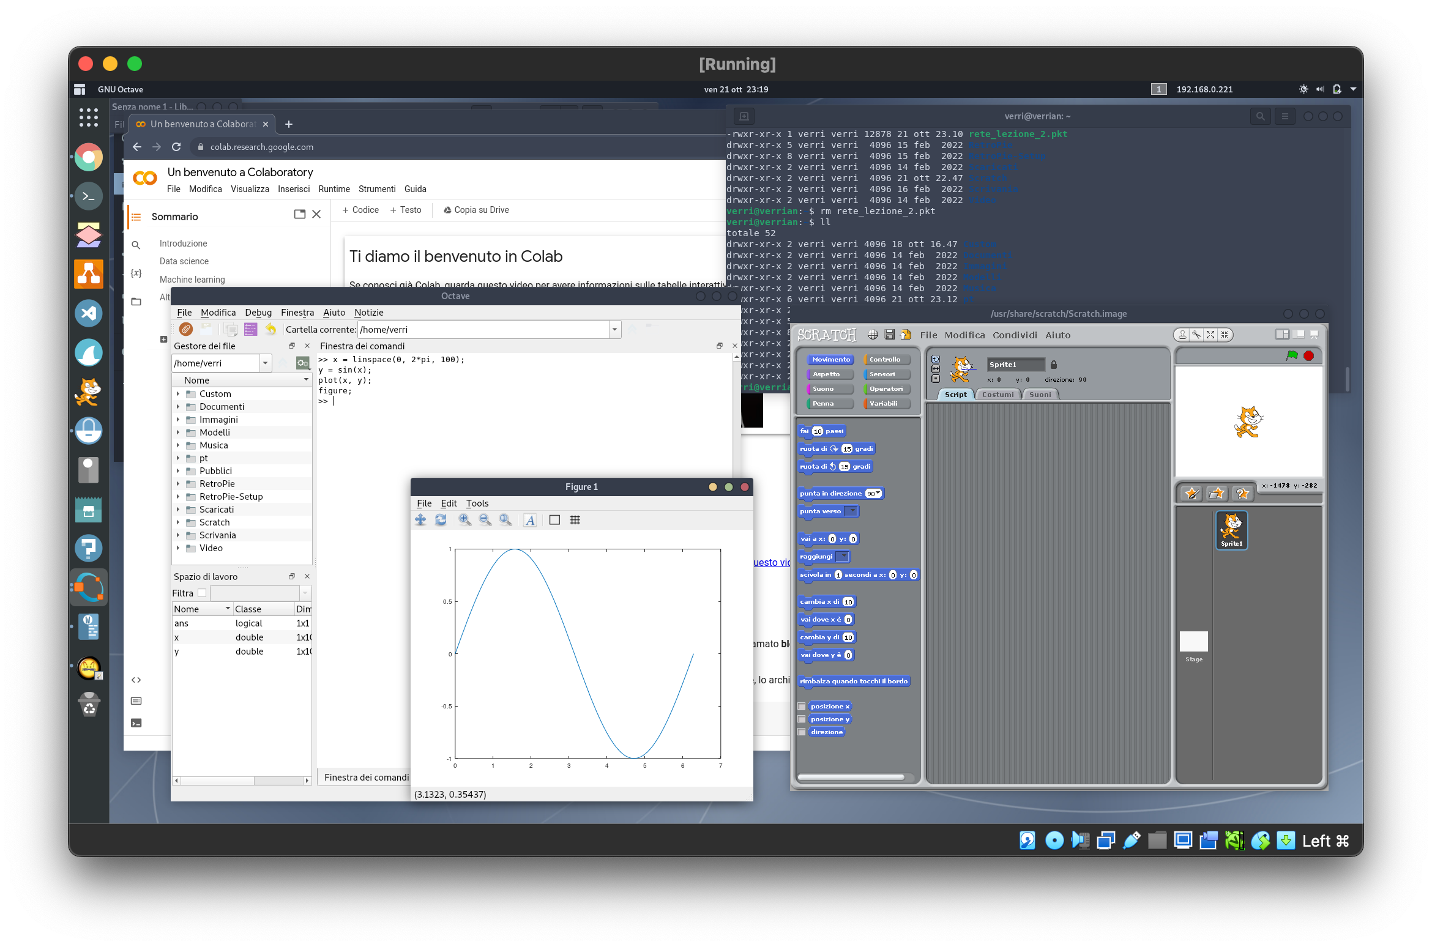The height and width of the screenshot is (947, 1432).
Task: Select the zoom out tool in Figure 1
Action: [x=485, y=520]
